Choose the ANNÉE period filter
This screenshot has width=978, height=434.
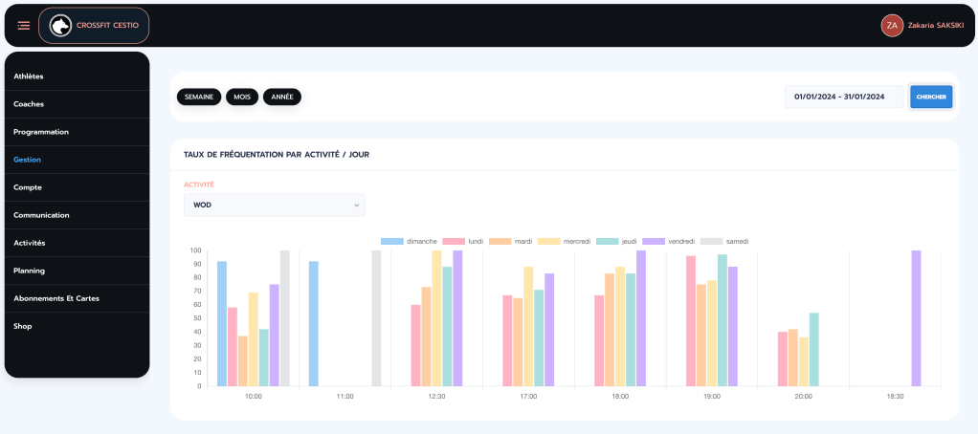(282, 97)
